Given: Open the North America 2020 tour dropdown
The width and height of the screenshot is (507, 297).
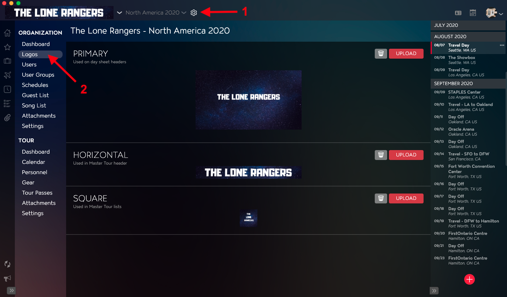Looking at the screenshot, I should [156, 13].
